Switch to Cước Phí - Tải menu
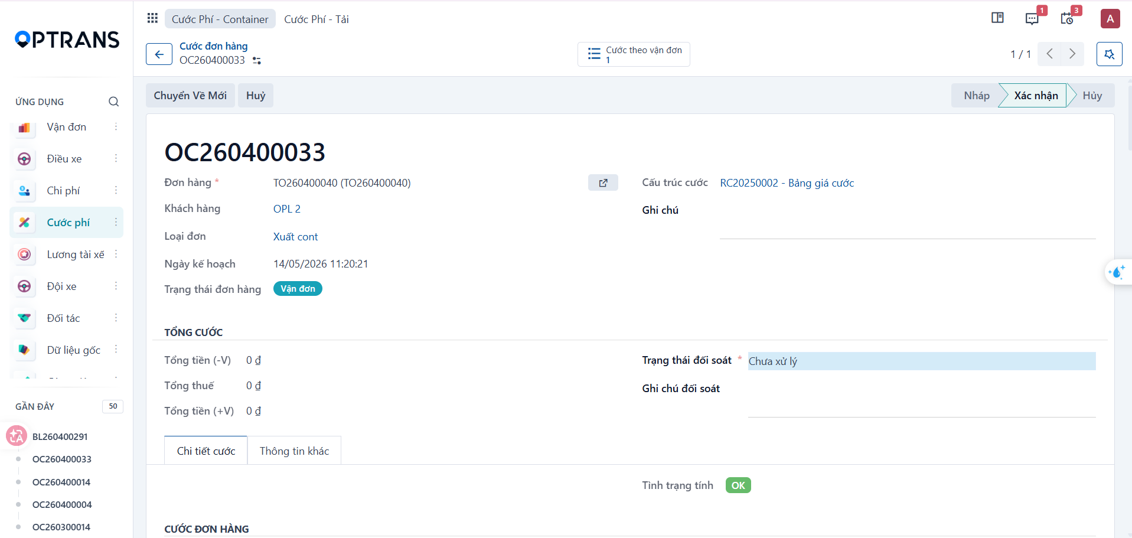 click(x=317, y=19)
